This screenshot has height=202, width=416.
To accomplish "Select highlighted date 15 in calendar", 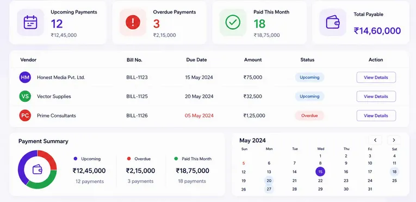I will [320, 172].
